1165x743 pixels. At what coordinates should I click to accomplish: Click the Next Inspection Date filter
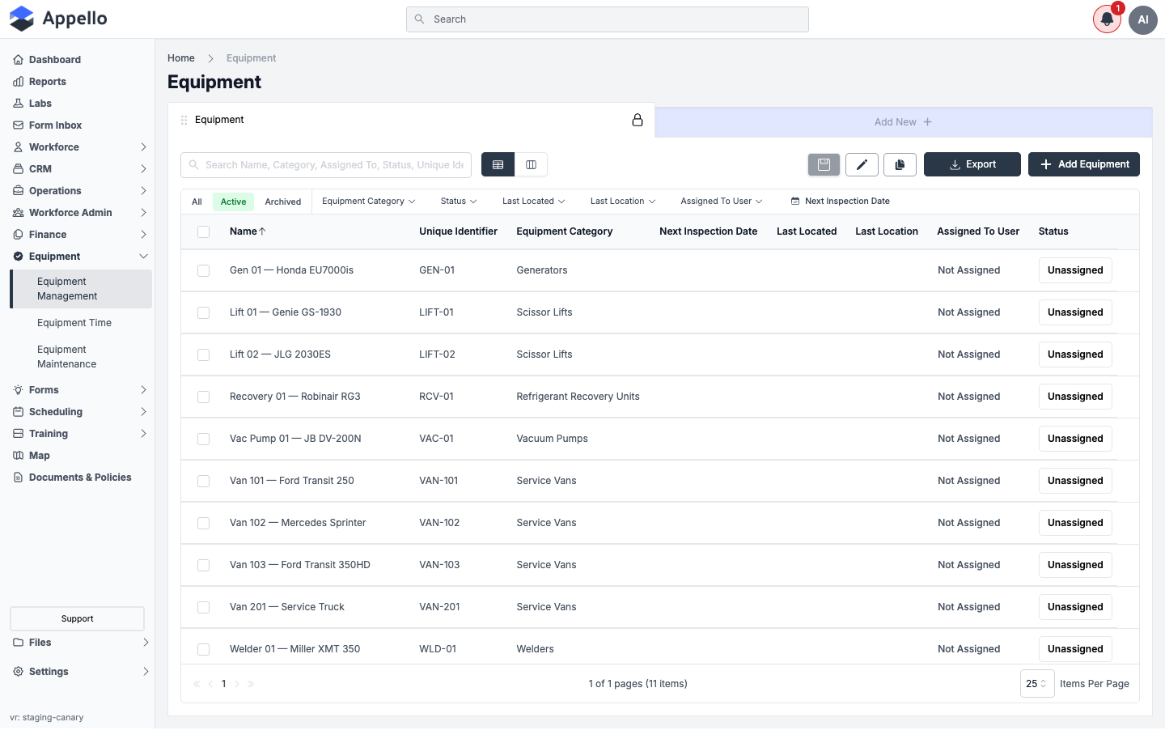[841, 202]
